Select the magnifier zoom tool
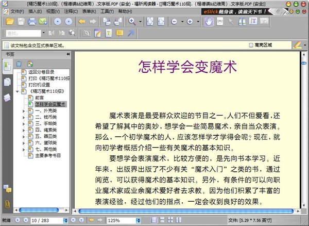309x226 pixels. pyautogui.click(x=132, y=21)
